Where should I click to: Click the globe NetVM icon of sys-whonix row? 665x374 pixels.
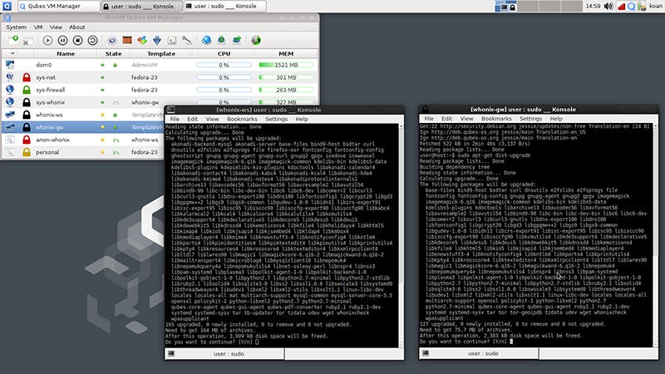10,102
